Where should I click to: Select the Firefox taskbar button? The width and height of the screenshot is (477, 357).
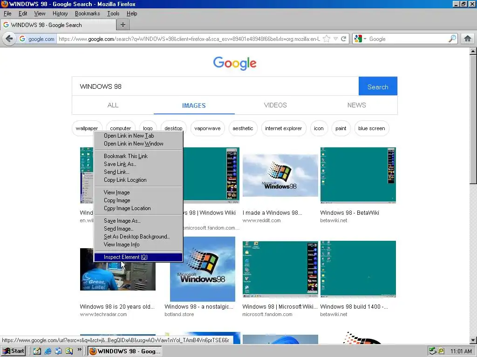[125, 351]
